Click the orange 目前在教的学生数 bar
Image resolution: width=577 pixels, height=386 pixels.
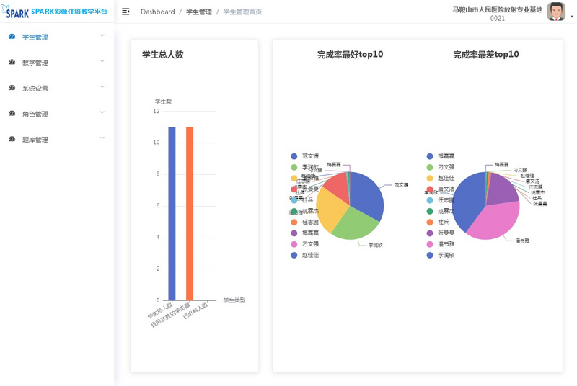[x=190, y=213]
